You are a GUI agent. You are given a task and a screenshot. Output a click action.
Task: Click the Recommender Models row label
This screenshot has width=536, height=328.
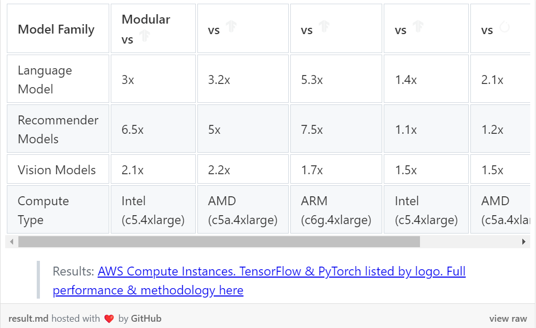coord(58,129)
